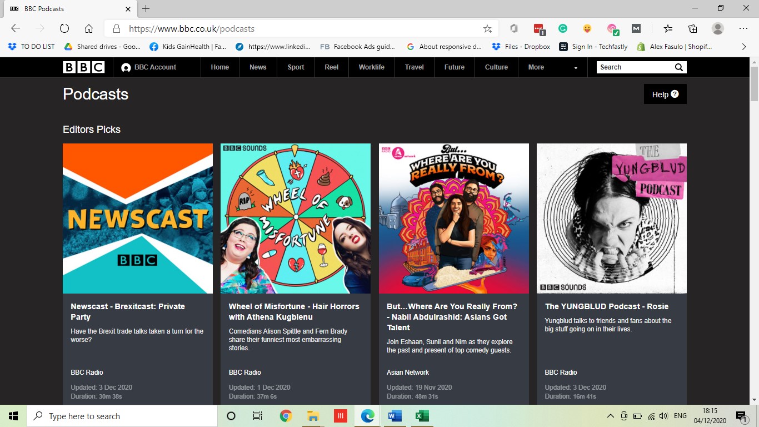Open the Collections icon
This screenshot has height=427, width=759.
click(693, 28)
